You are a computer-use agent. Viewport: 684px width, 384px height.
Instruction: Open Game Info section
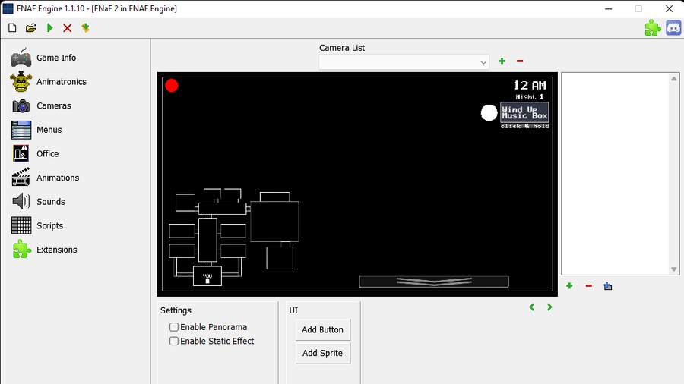[43, 58]
